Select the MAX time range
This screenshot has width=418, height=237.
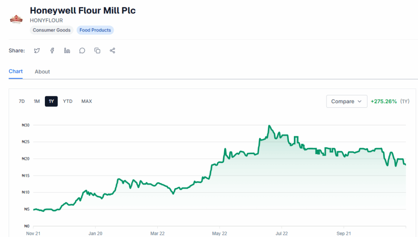click(x=87, y=101)
